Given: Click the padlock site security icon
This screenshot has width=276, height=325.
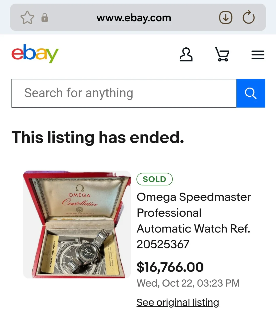Looking at the screenshot, I should [45, 18].
